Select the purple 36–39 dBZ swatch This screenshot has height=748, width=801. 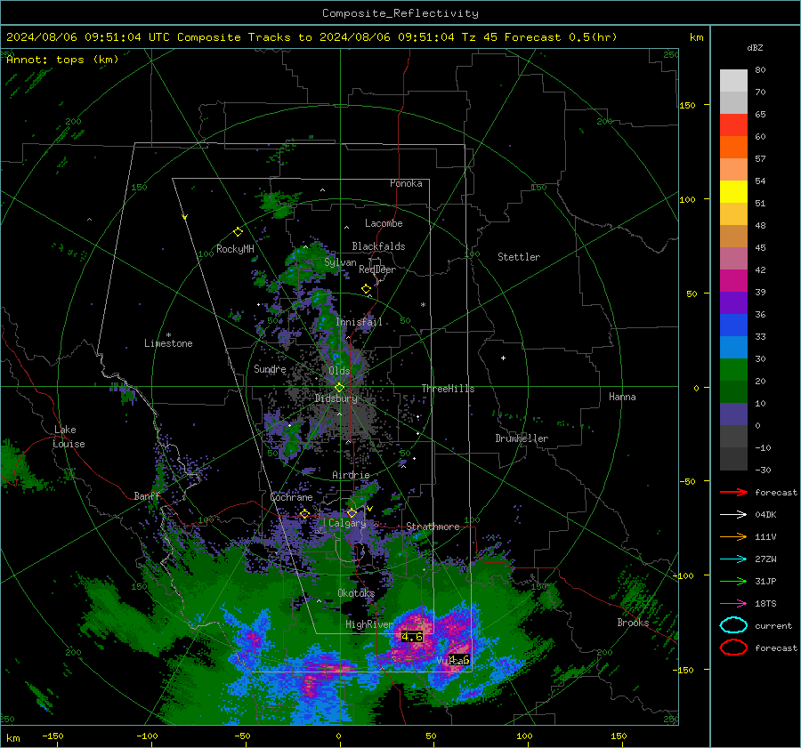coord(733,302)
